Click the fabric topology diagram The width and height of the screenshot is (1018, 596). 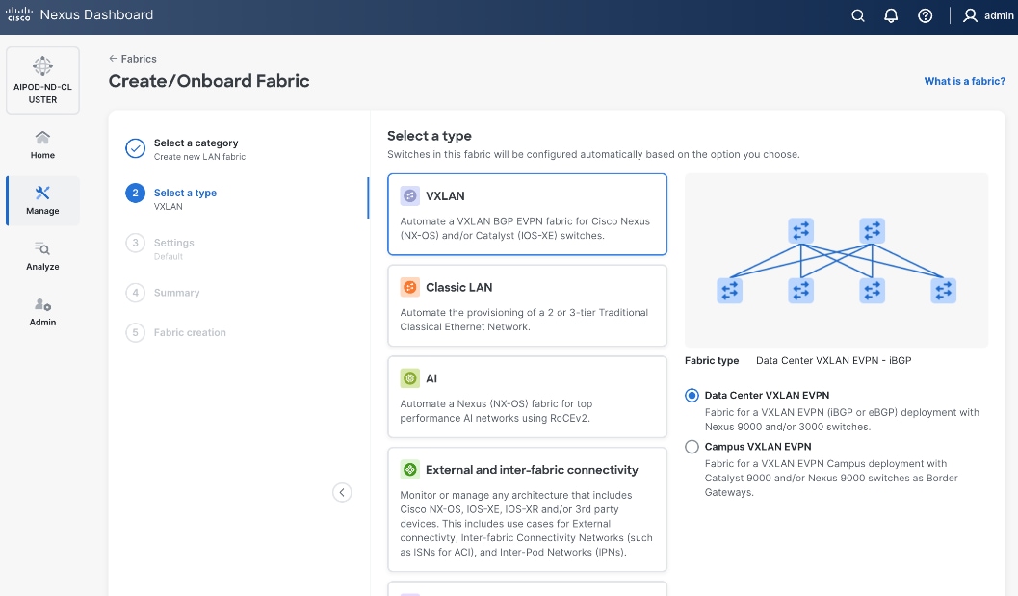coord(836,260)
